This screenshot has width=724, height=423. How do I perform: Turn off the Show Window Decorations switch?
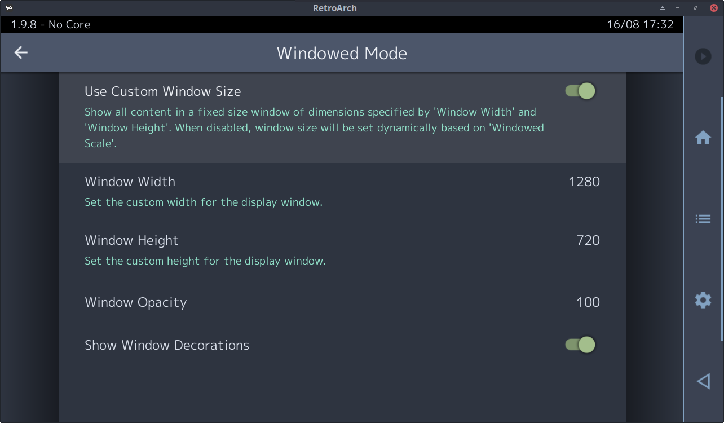[580, 345]
